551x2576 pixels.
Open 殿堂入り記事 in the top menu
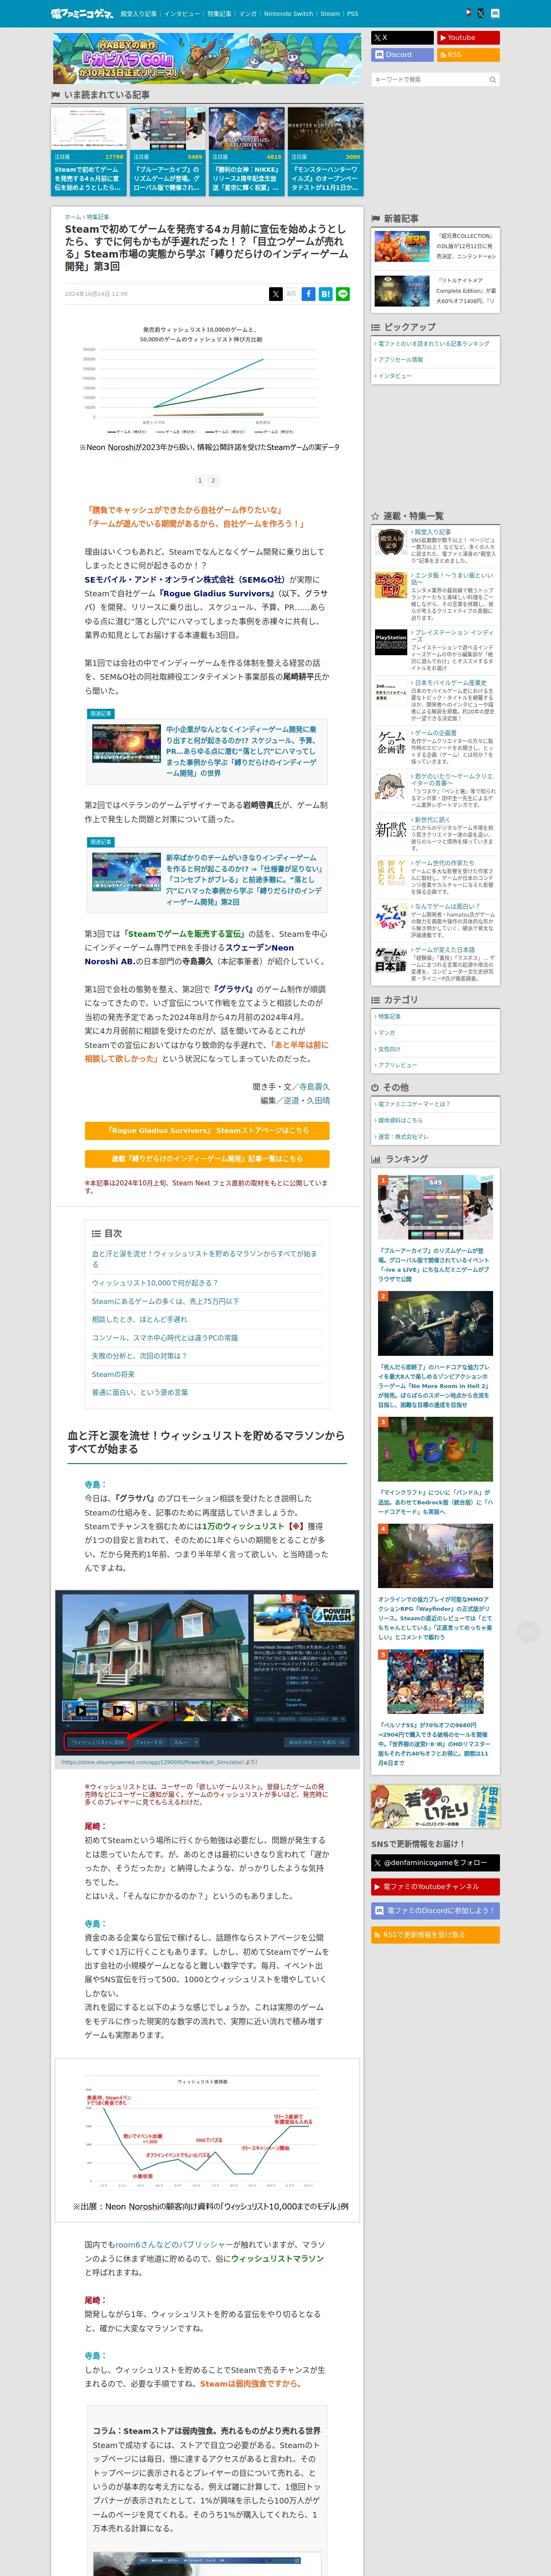(138, 14)
